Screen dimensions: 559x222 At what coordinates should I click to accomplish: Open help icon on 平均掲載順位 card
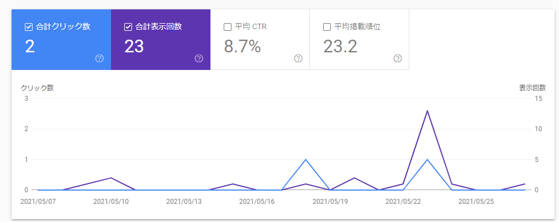point(398,58)
